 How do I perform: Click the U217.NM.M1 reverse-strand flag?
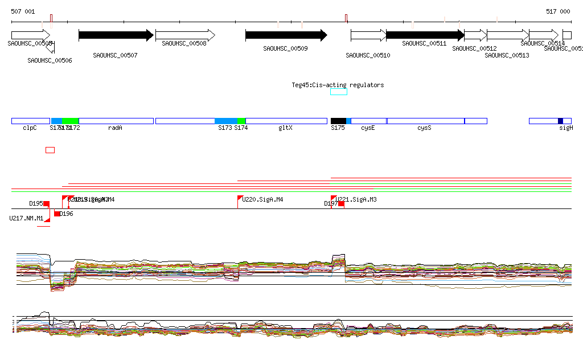47,220
